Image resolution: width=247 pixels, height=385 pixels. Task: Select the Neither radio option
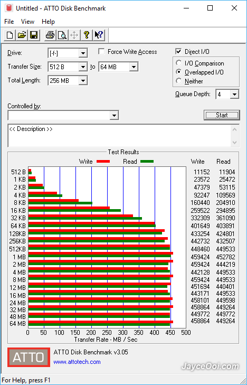click(179, 81)
